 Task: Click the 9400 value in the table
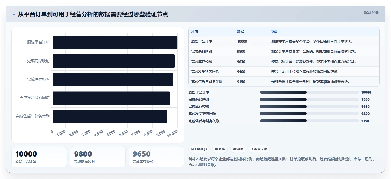tap(241, 72)
